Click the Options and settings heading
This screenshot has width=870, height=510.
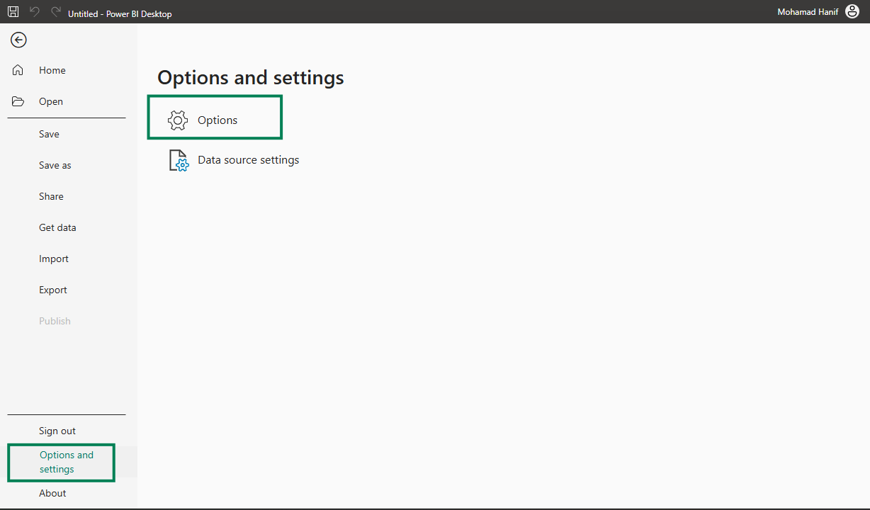(x=251, y=78)
